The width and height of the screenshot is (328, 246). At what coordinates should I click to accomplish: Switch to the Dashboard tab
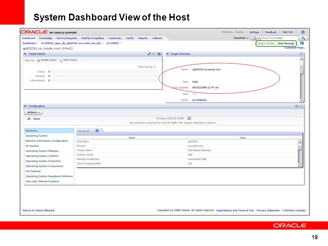(x=29, y=38)
